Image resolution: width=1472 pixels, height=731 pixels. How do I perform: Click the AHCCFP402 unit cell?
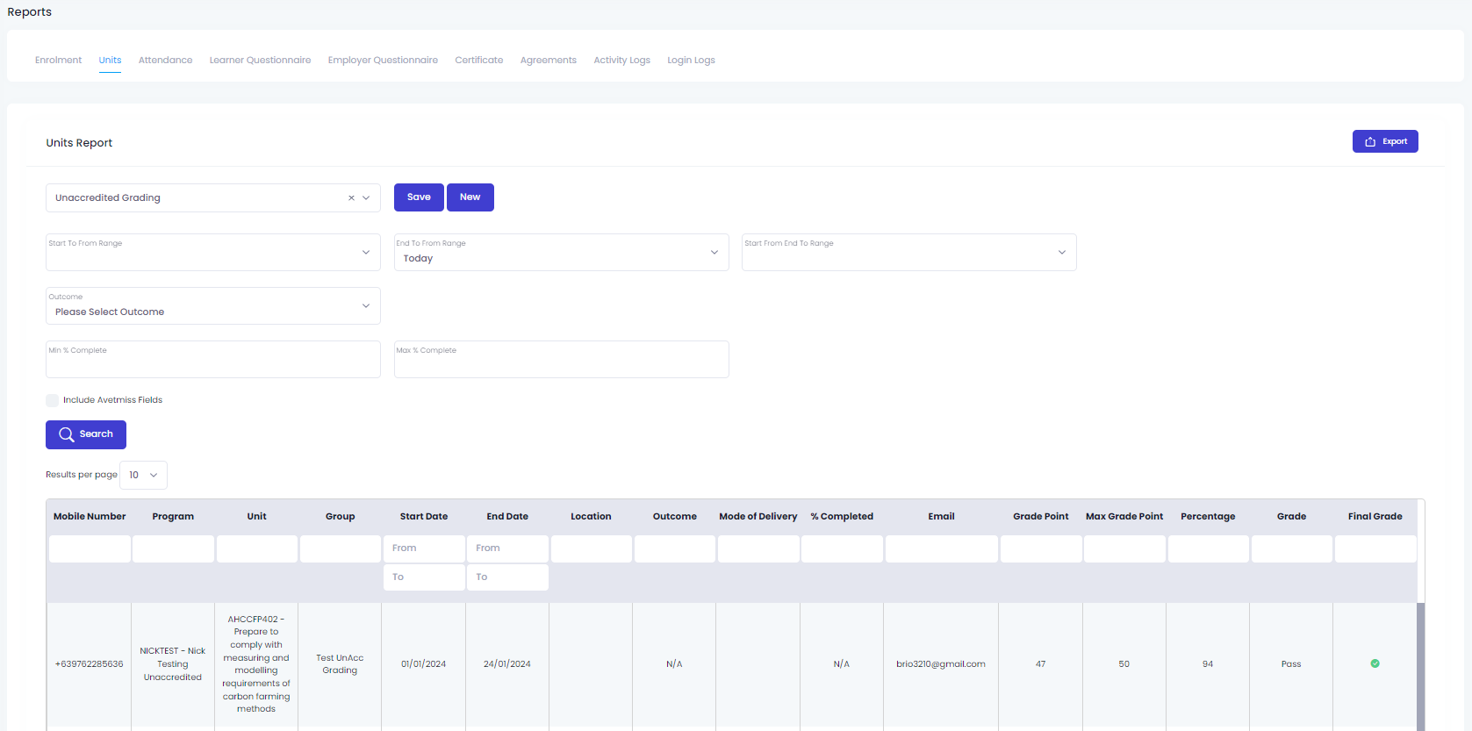pyautogui.click(x=256, y=664)
